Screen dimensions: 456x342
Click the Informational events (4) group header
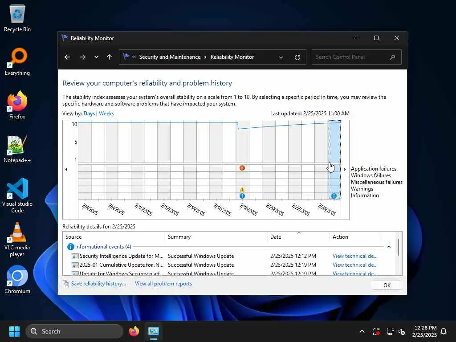(103, 247)
